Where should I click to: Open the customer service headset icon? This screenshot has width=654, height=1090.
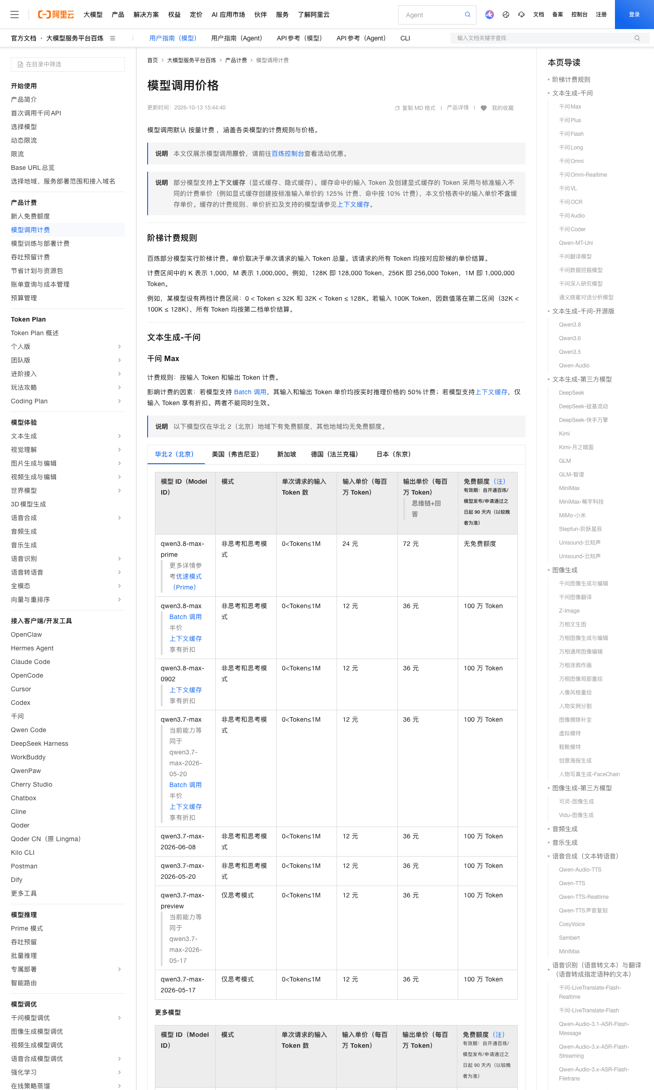521,15
